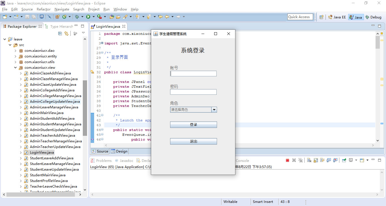Click the 密码 password input field
Screen dimensions: 386x206
pos(193,92)
